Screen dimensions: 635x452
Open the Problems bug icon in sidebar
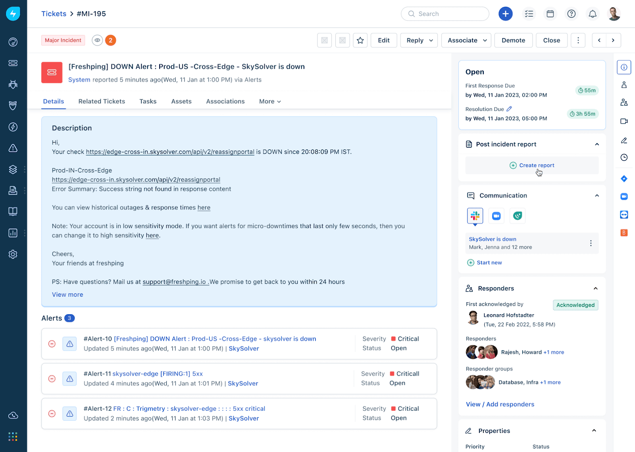[x=13, y=84]
